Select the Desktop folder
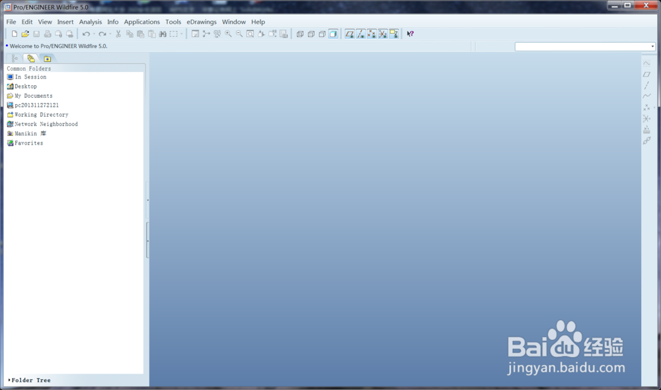 click(x=22, y=86)
